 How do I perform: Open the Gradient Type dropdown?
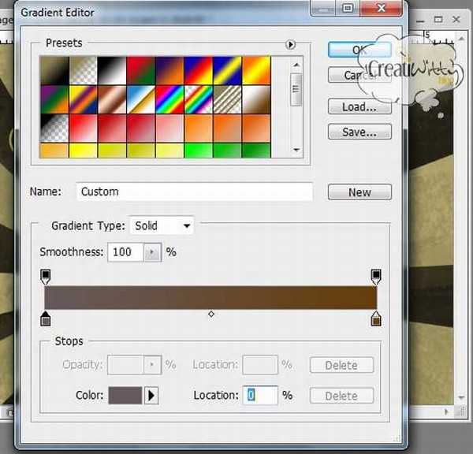pyautogui.click(x=162, y=226)
